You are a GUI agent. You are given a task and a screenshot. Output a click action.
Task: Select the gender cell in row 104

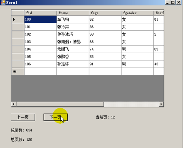coord(137,49)
